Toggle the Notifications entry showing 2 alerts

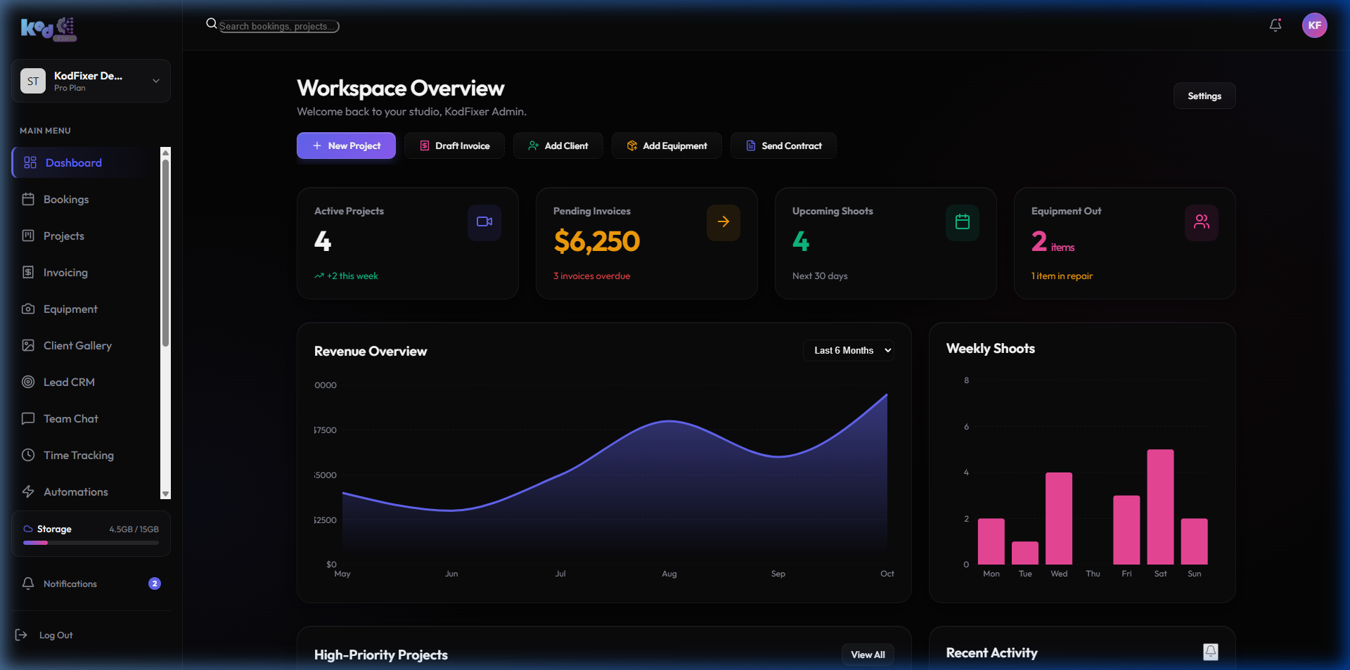69,584
